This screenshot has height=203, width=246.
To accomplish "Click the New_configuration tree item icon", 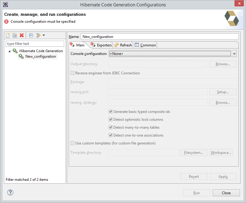I will point(21,56).
